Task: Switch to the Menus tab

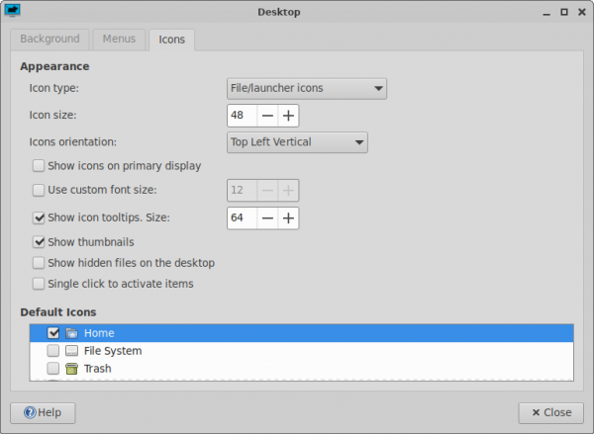Action: [119, 40]
